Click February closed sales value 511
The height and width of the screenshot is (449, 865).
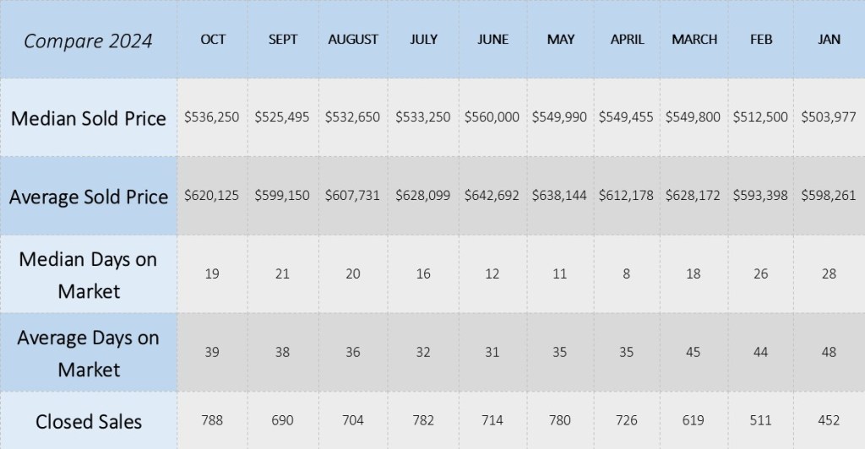760,420
